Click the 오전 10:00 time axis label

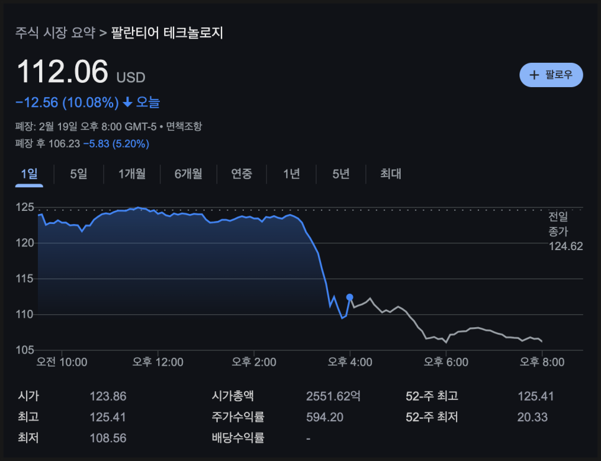62,361
